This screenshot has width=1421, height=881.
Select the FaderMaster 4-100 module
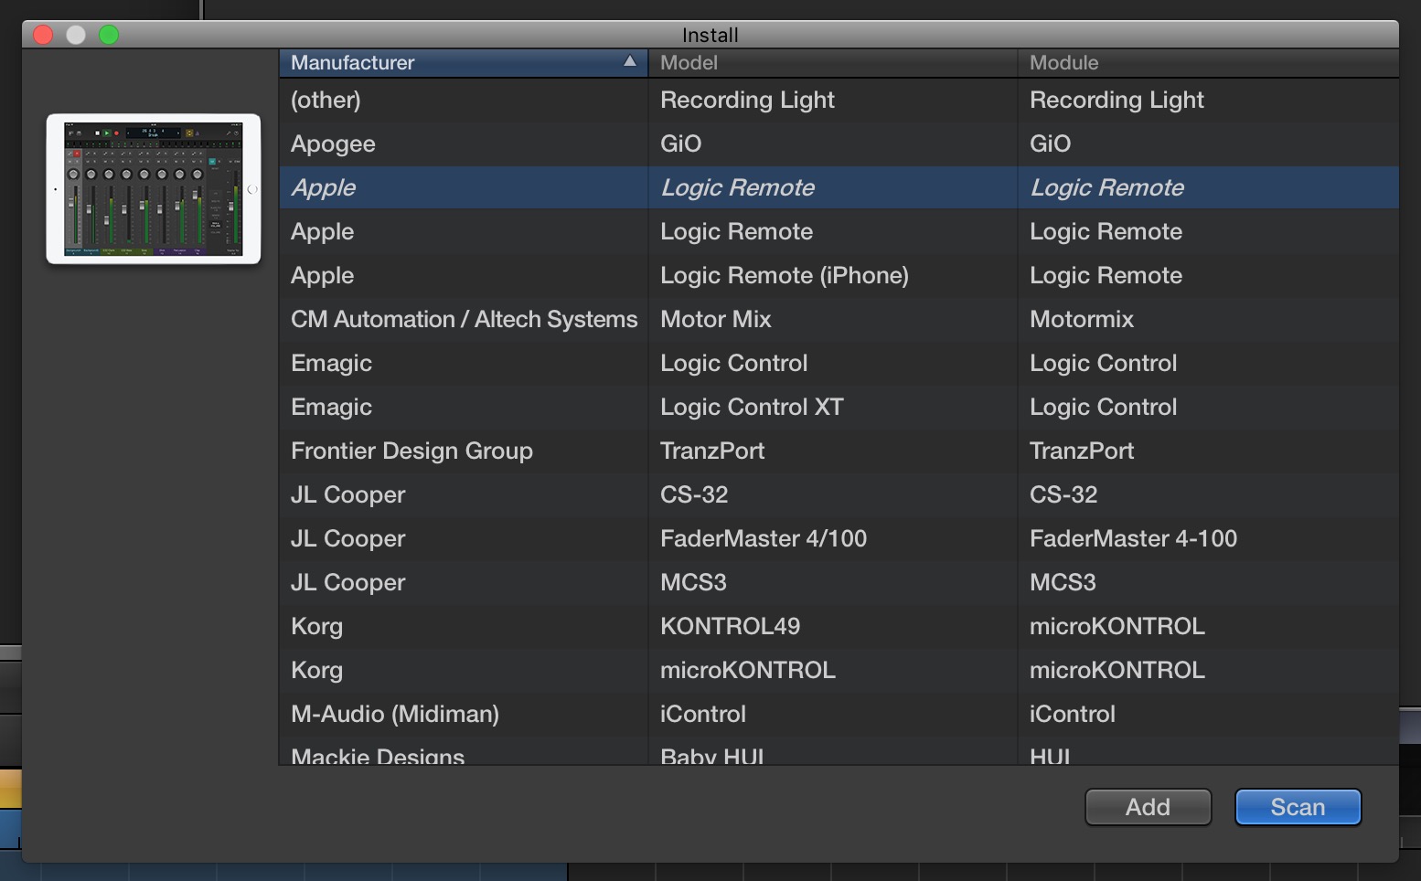(x=1133, y=538)
